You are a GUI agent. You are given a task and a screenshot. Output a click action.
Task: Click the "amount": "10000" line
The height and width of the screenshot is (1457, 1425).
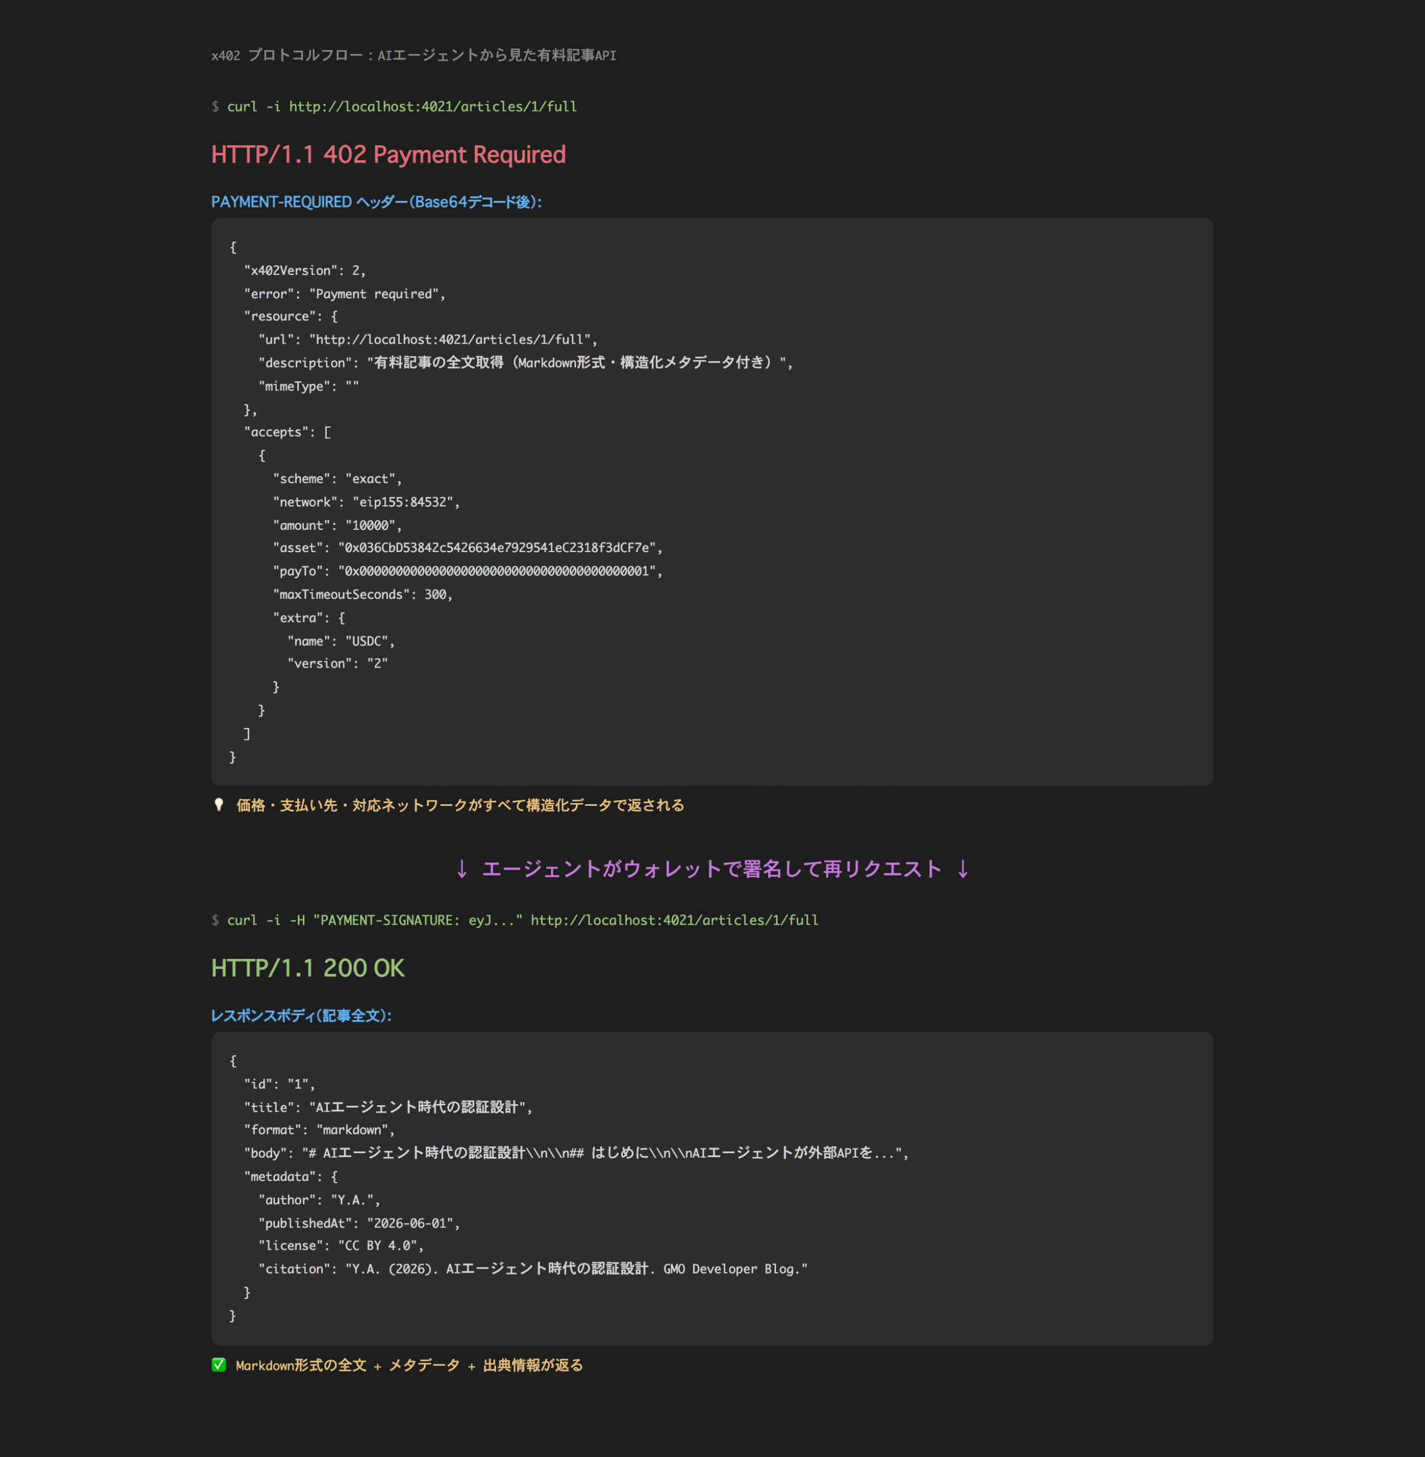337,525
